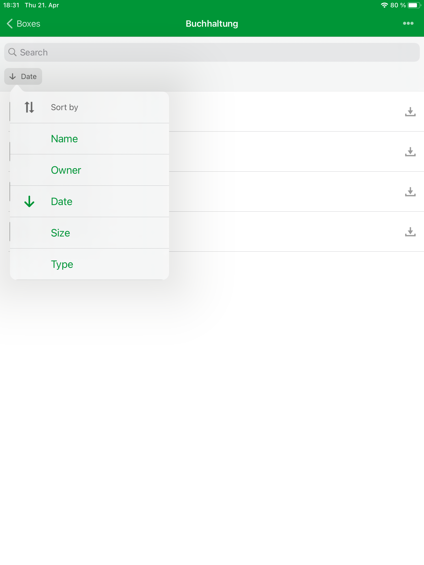Screen dimensions: 424x565
Task: Download the second file in list
Action: pos(410,152)
